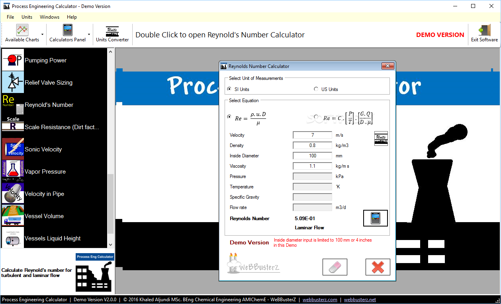Click the red "DEMO VERSION" toolbar text
Screen dimensions: 501x304
click(440, 35)
